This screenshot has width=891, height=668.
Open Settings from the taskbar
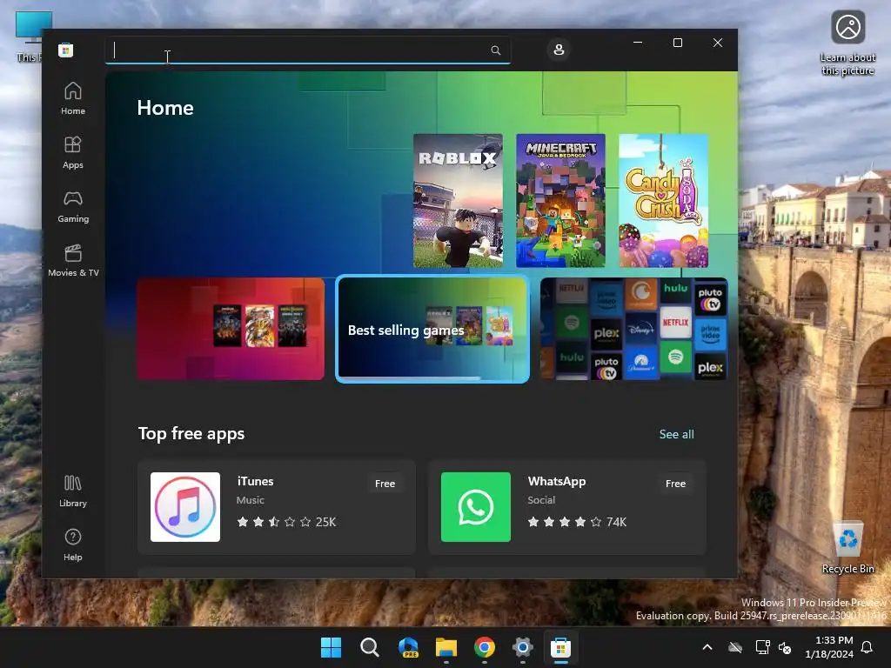coord(522,647)
